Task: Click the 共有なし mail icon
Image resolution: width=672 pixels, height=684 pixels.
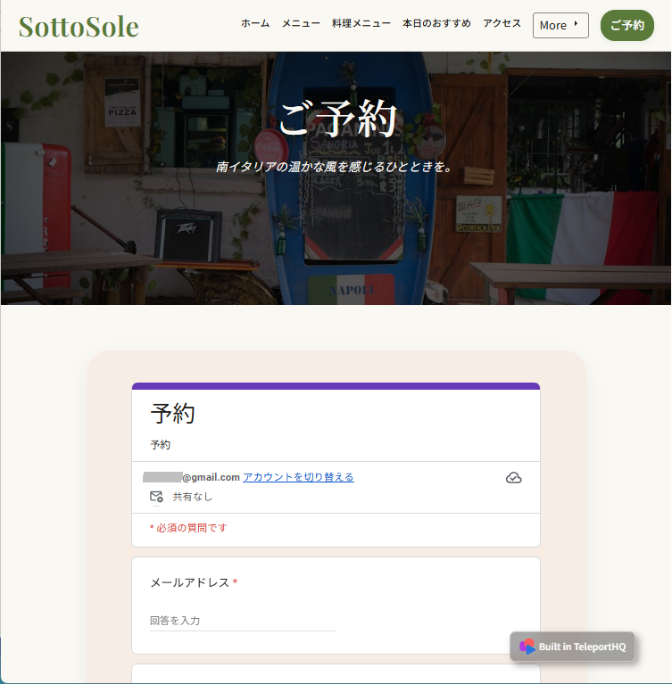Action: point(156,497)
